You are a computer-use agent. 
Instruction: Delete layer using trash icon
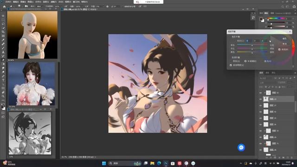pyautogui.click(x=292, y=158)
